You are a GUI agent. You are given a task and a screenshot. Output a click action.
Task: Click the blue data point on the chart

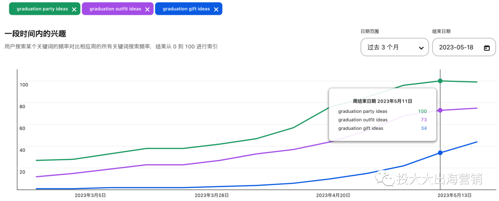coord(440,153)
